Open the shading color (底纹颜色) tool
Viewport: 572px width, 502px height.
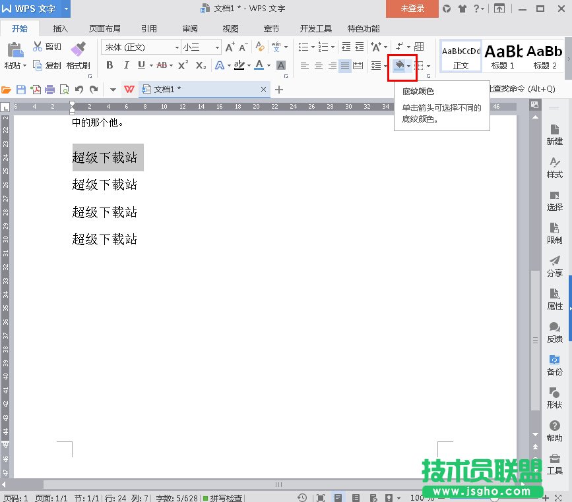[x=400, y=66]
